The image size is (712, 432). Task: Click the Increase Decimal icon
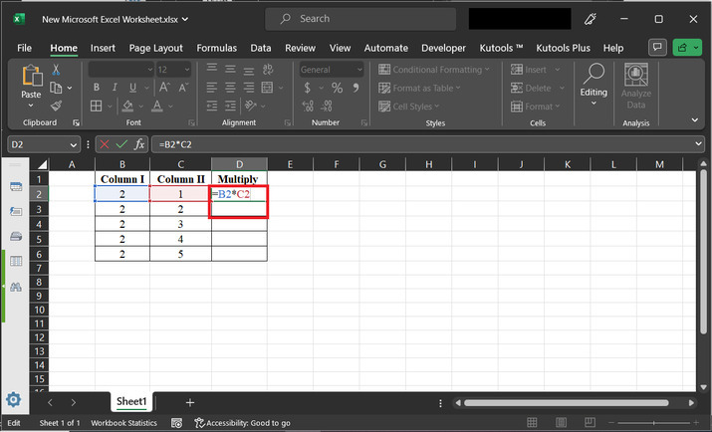[x=308, y=107]
